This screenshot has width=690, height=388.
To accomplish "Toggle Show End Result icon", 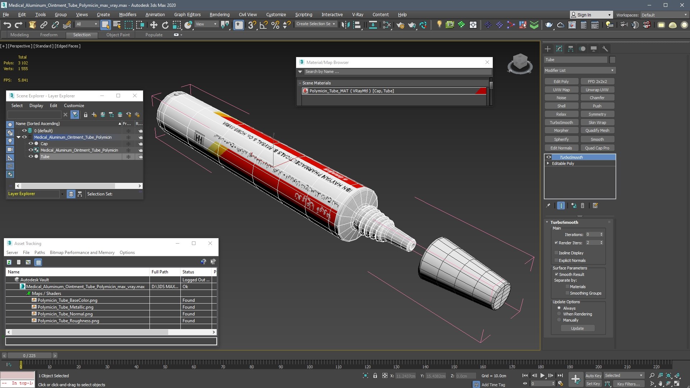I will [561, 205].
